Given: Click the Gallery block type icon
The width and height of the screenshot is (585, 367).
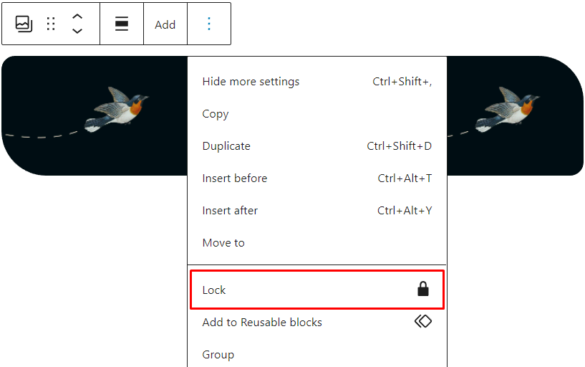Looking at the screenshot, I should tap(24, 24).
